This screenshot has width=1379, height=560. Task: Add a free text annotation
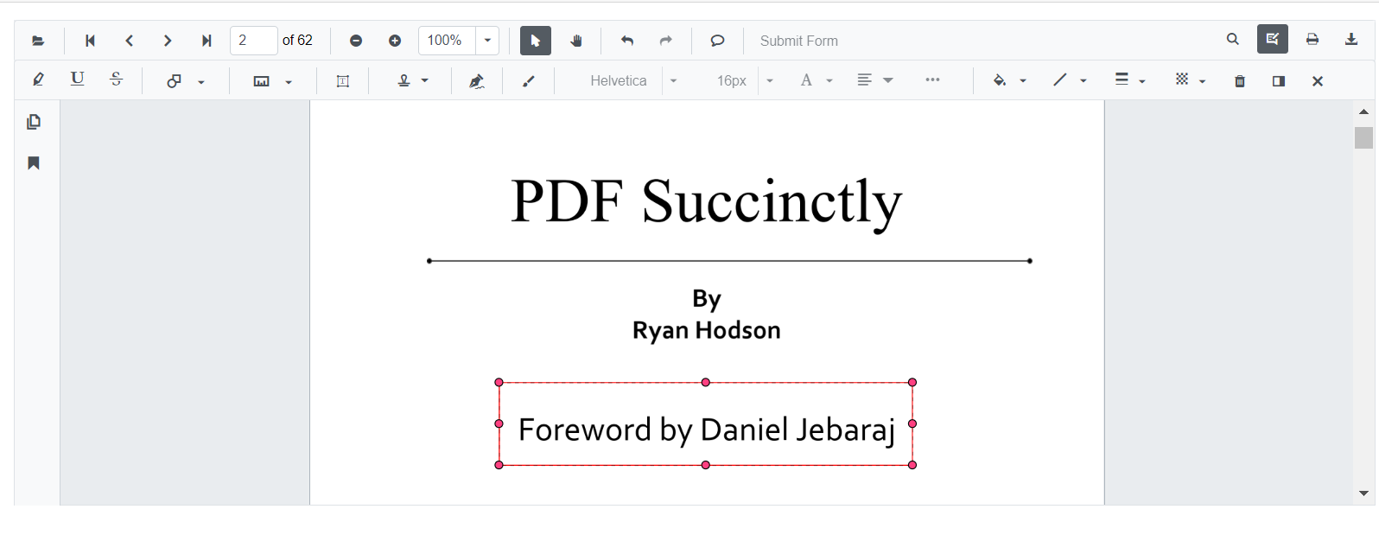(342, 81)
